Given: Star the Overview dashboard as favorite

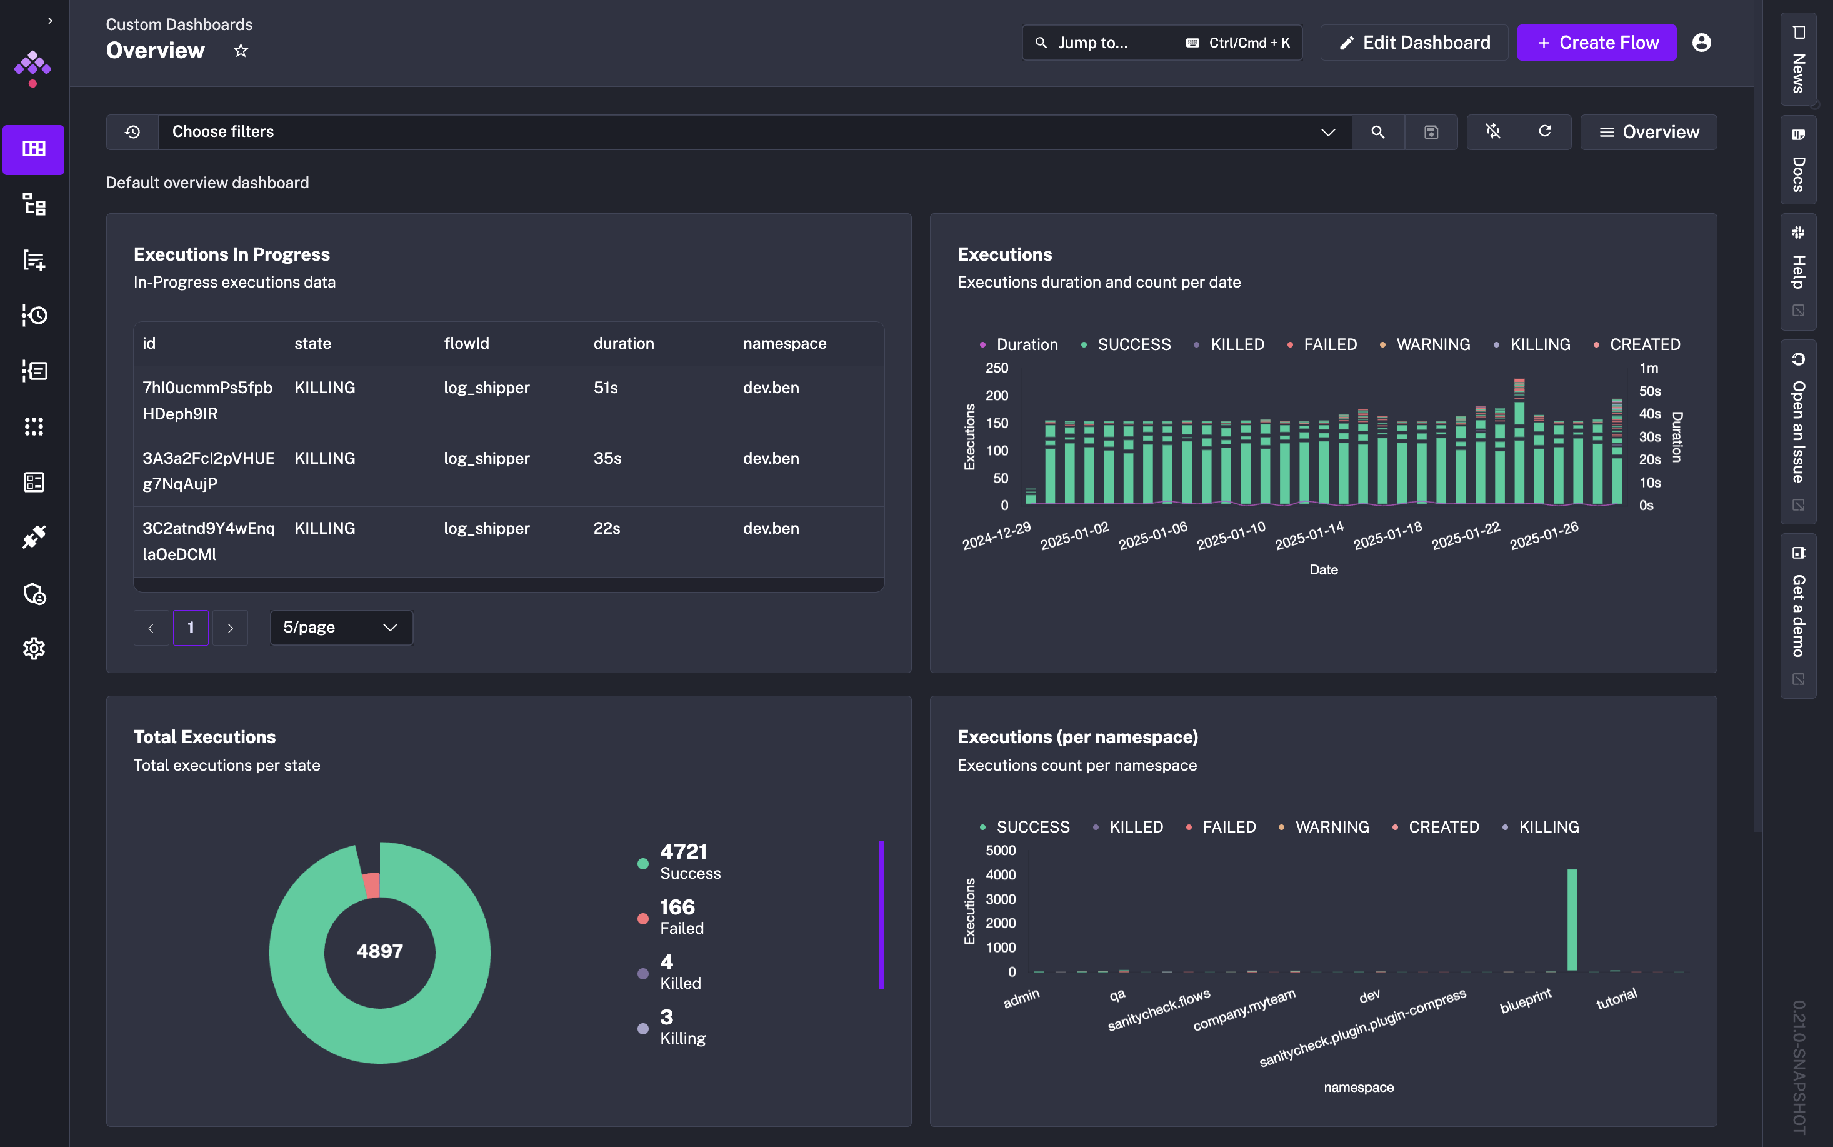Looking at the screenshot, I should (x=241, y=51).
